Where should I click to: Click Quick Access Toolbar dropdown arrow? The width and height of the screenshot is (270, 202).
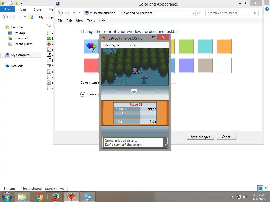(x=21, y=3)
